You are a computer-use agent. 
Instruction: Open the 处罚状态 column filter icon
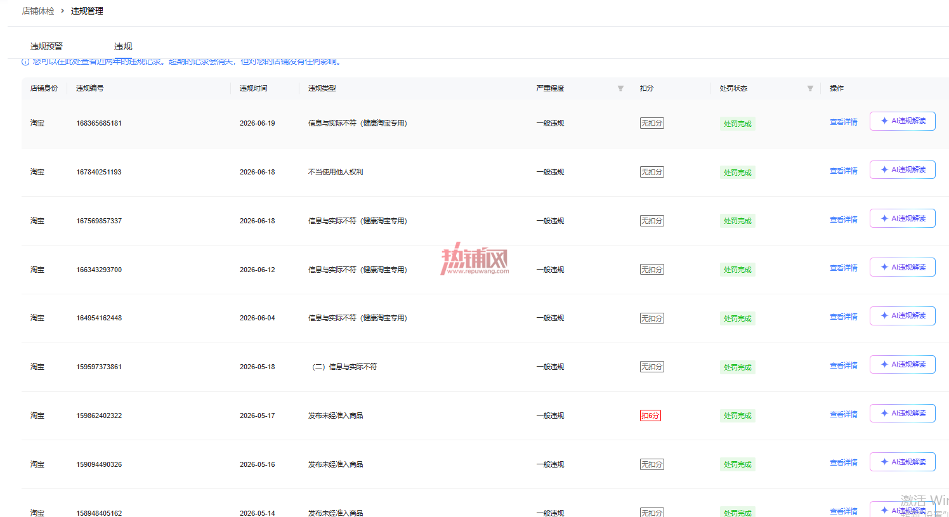(810, 88)
